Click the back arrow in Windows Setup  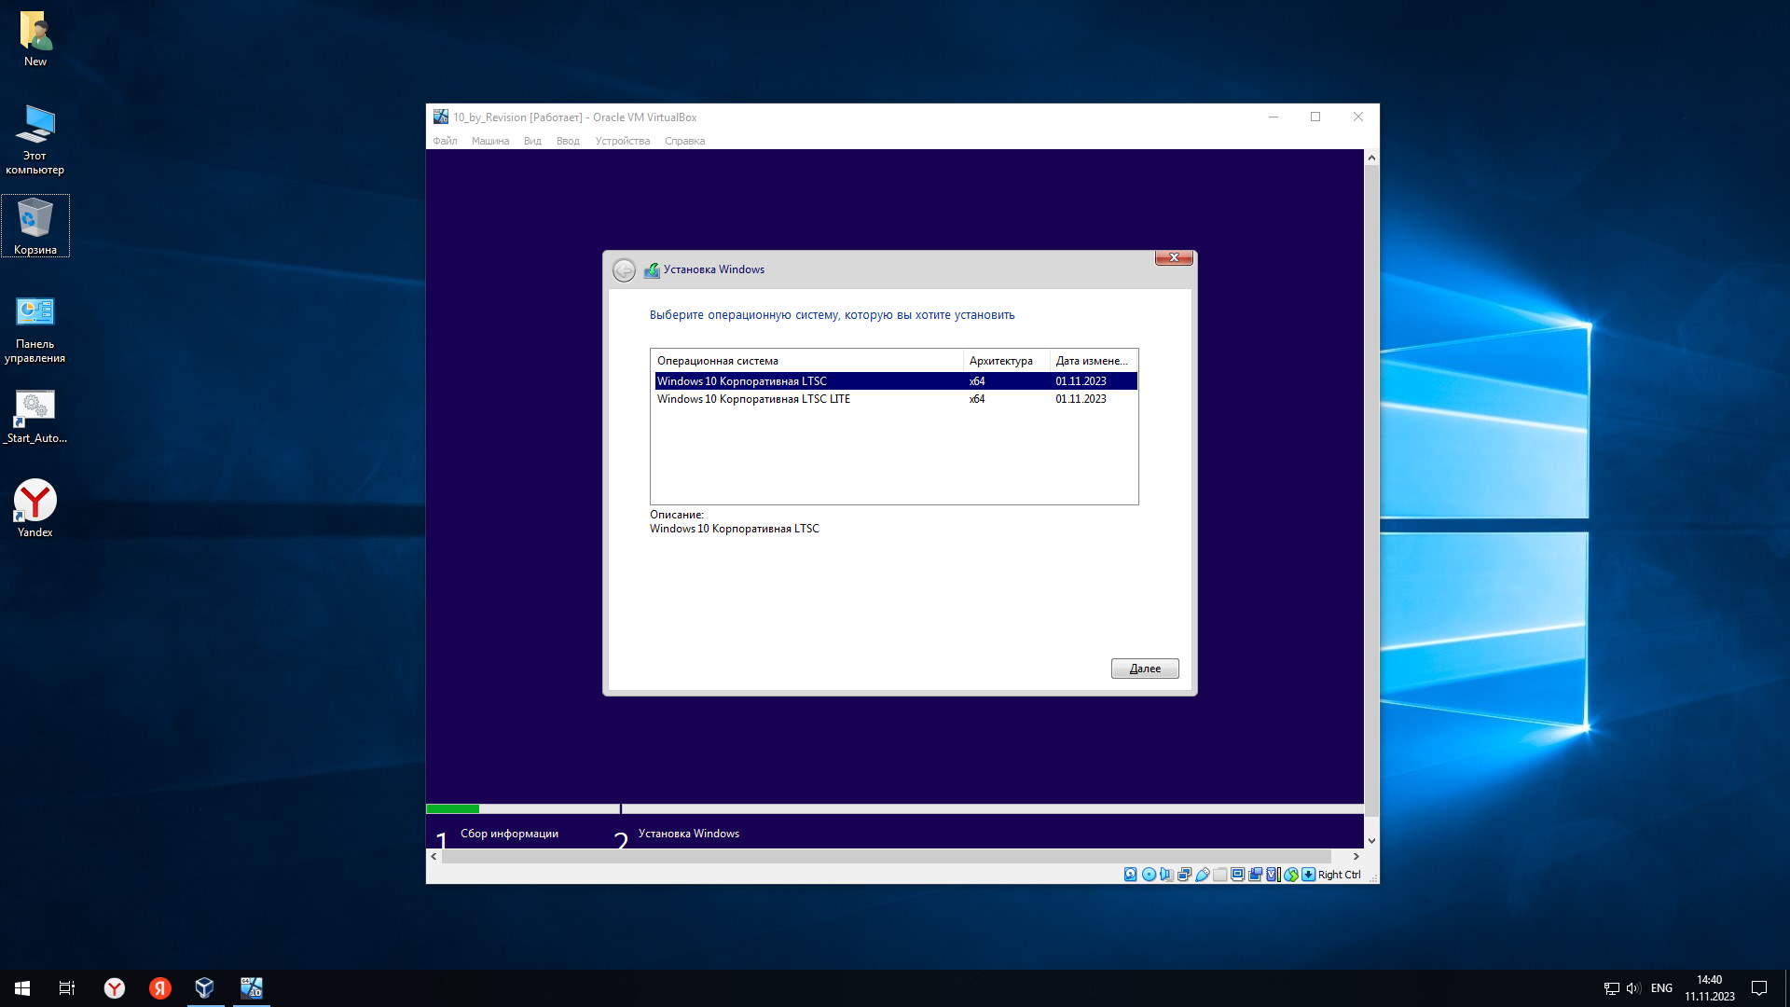(624, 270)
